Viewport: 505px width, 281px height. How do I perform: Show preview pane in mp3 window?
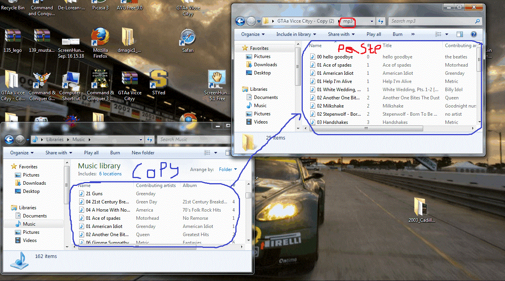[460, 34]
